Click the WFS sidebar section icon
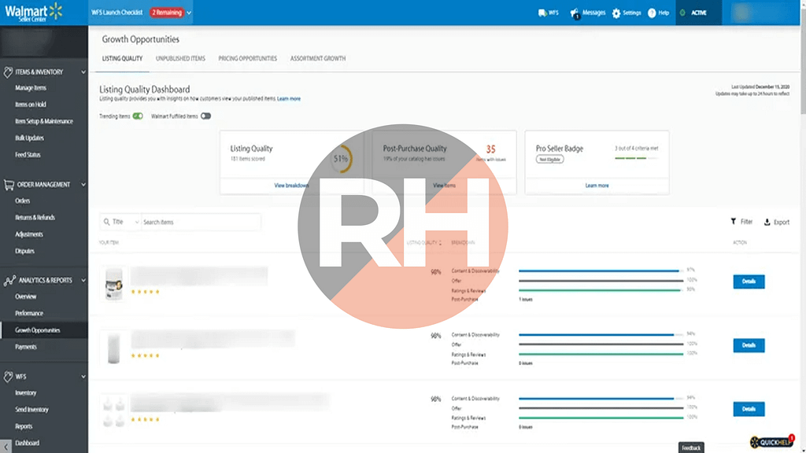The width and height of the screenshot is (806, 453). [8, 377]
